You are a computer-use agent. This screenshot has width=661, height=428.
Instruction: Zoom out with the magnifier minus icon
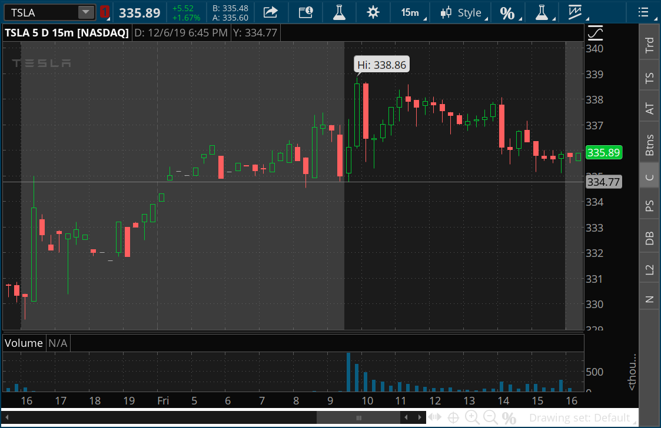pos(490,417)
